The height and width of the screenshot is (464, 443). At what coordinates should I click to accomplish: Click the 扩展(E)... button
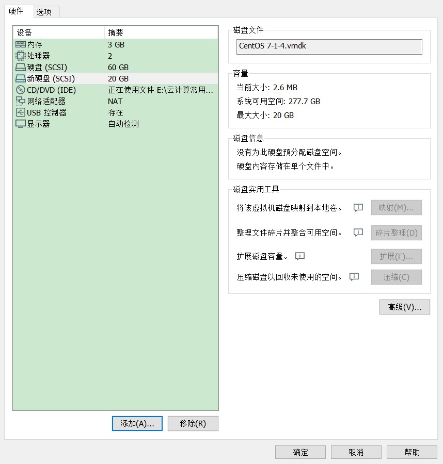point(396,256)
